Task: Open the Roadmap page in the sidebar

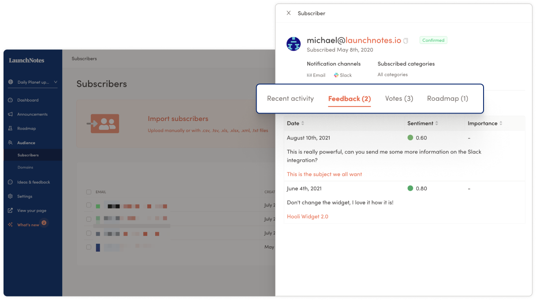Action: 26,128
